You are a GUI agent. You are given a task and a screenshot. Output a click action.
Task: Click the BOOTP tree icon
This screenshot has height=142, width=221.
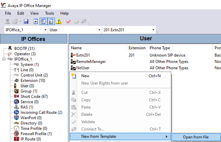click(x=10, y=48)
